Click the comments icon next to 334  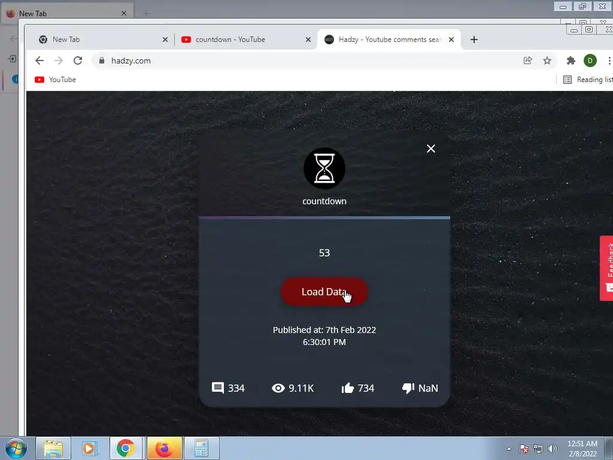pos(218,388)
